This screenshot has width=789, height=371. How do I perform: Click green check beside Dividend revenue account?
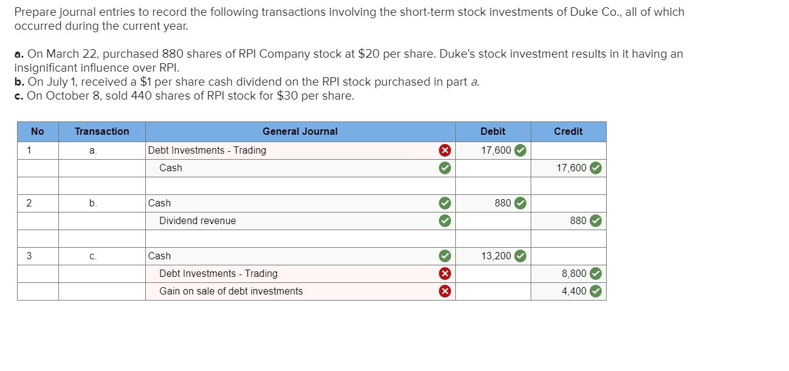point(445,220)
